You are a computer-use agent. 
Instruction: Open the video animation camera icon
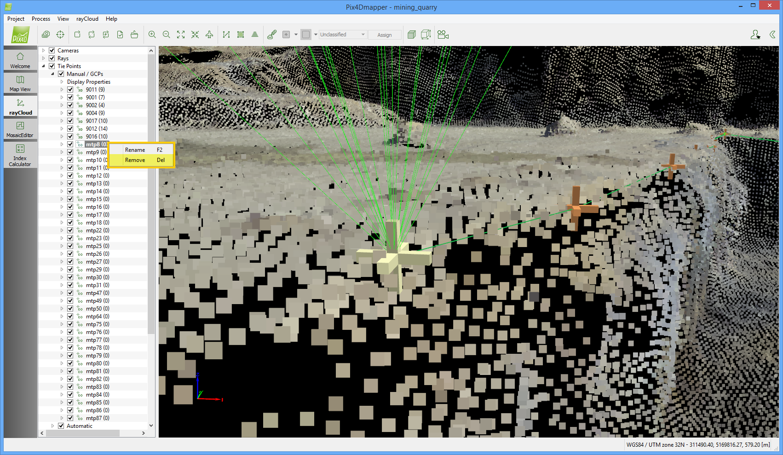(443, 35)
